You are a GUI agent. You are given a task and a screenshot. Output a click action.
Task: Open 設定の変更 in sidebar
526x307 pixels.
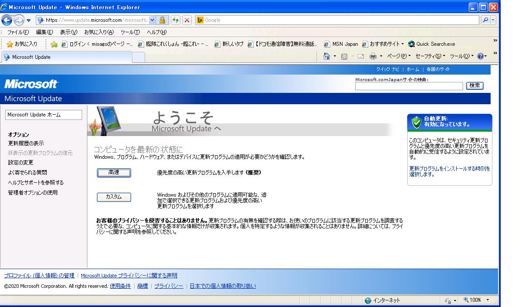pyautogui.click(x=21, y=163)
